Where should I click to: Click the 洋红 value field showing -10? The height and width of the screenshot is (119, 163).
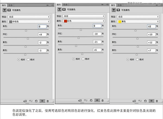(97, 34)
